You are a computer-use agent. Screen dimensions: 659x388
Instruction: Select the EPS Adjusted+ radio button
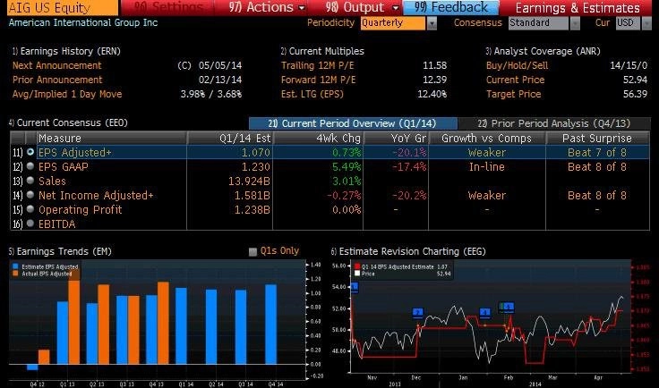pyautogui.click(x=30, y=152)
